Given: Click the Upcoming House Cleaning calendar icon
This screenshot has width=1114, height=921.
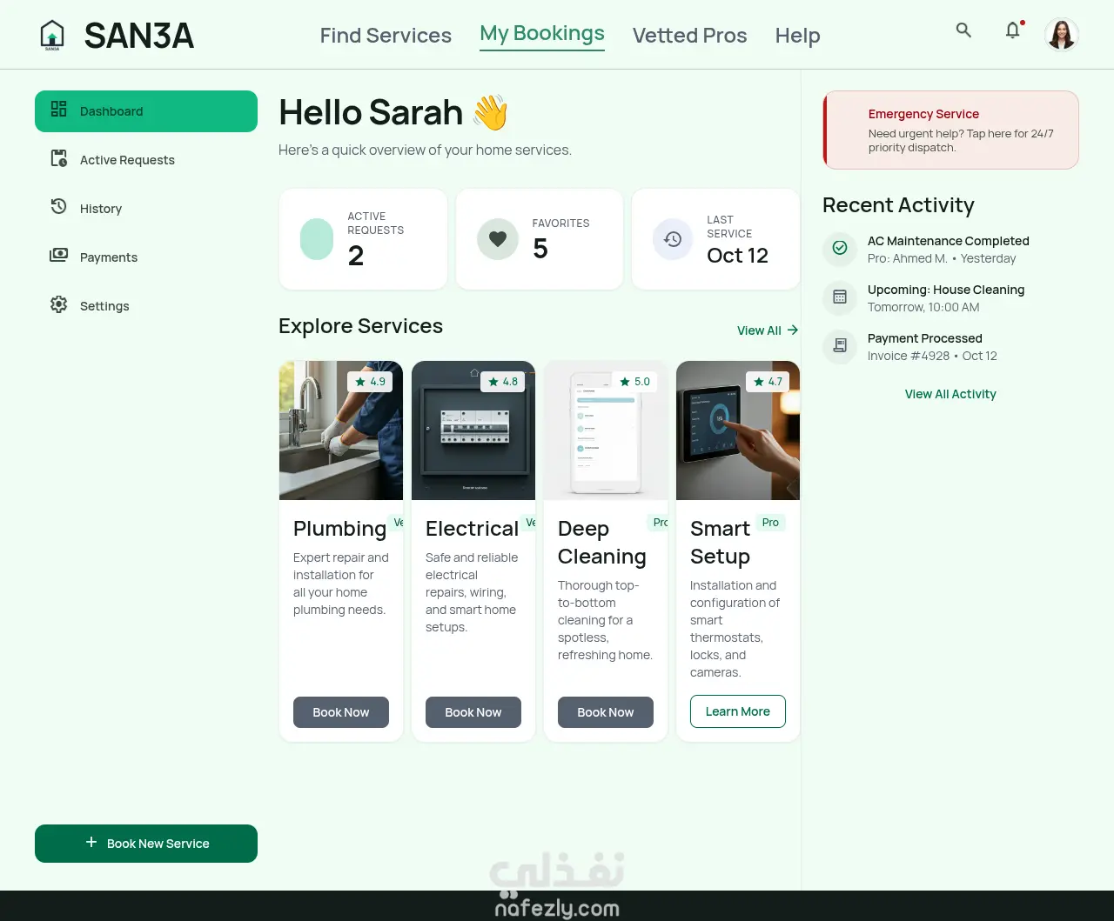Looking at the screenshot, I should (840, 297).
